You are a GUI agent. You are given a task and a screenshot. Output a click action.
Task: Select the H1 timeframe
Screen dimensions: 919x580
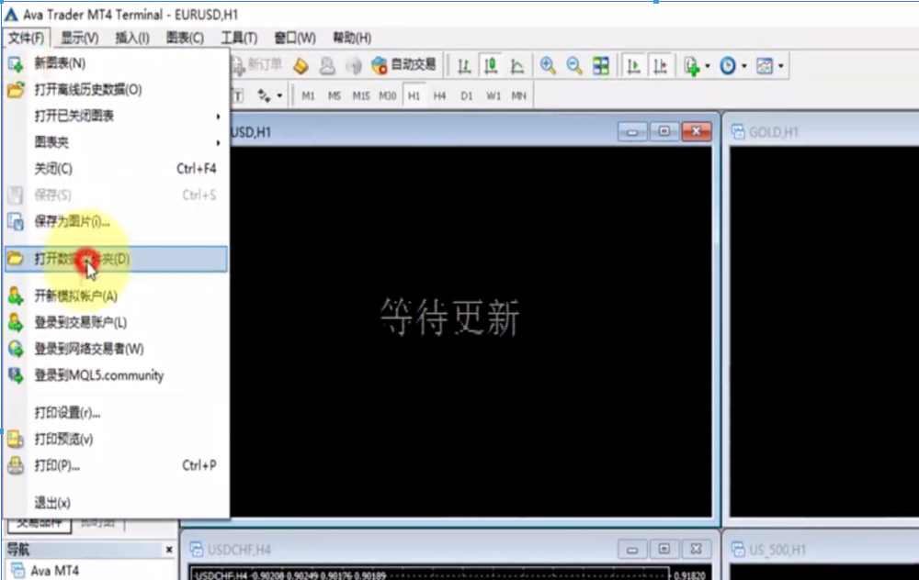(x=414, y=95)
